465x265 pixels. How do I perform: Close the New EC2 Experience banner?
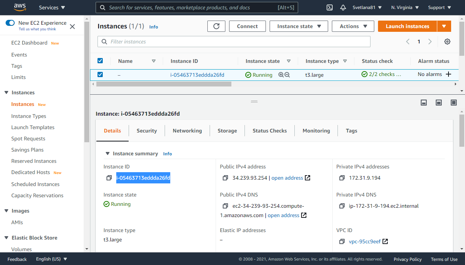tap(72, 26)
